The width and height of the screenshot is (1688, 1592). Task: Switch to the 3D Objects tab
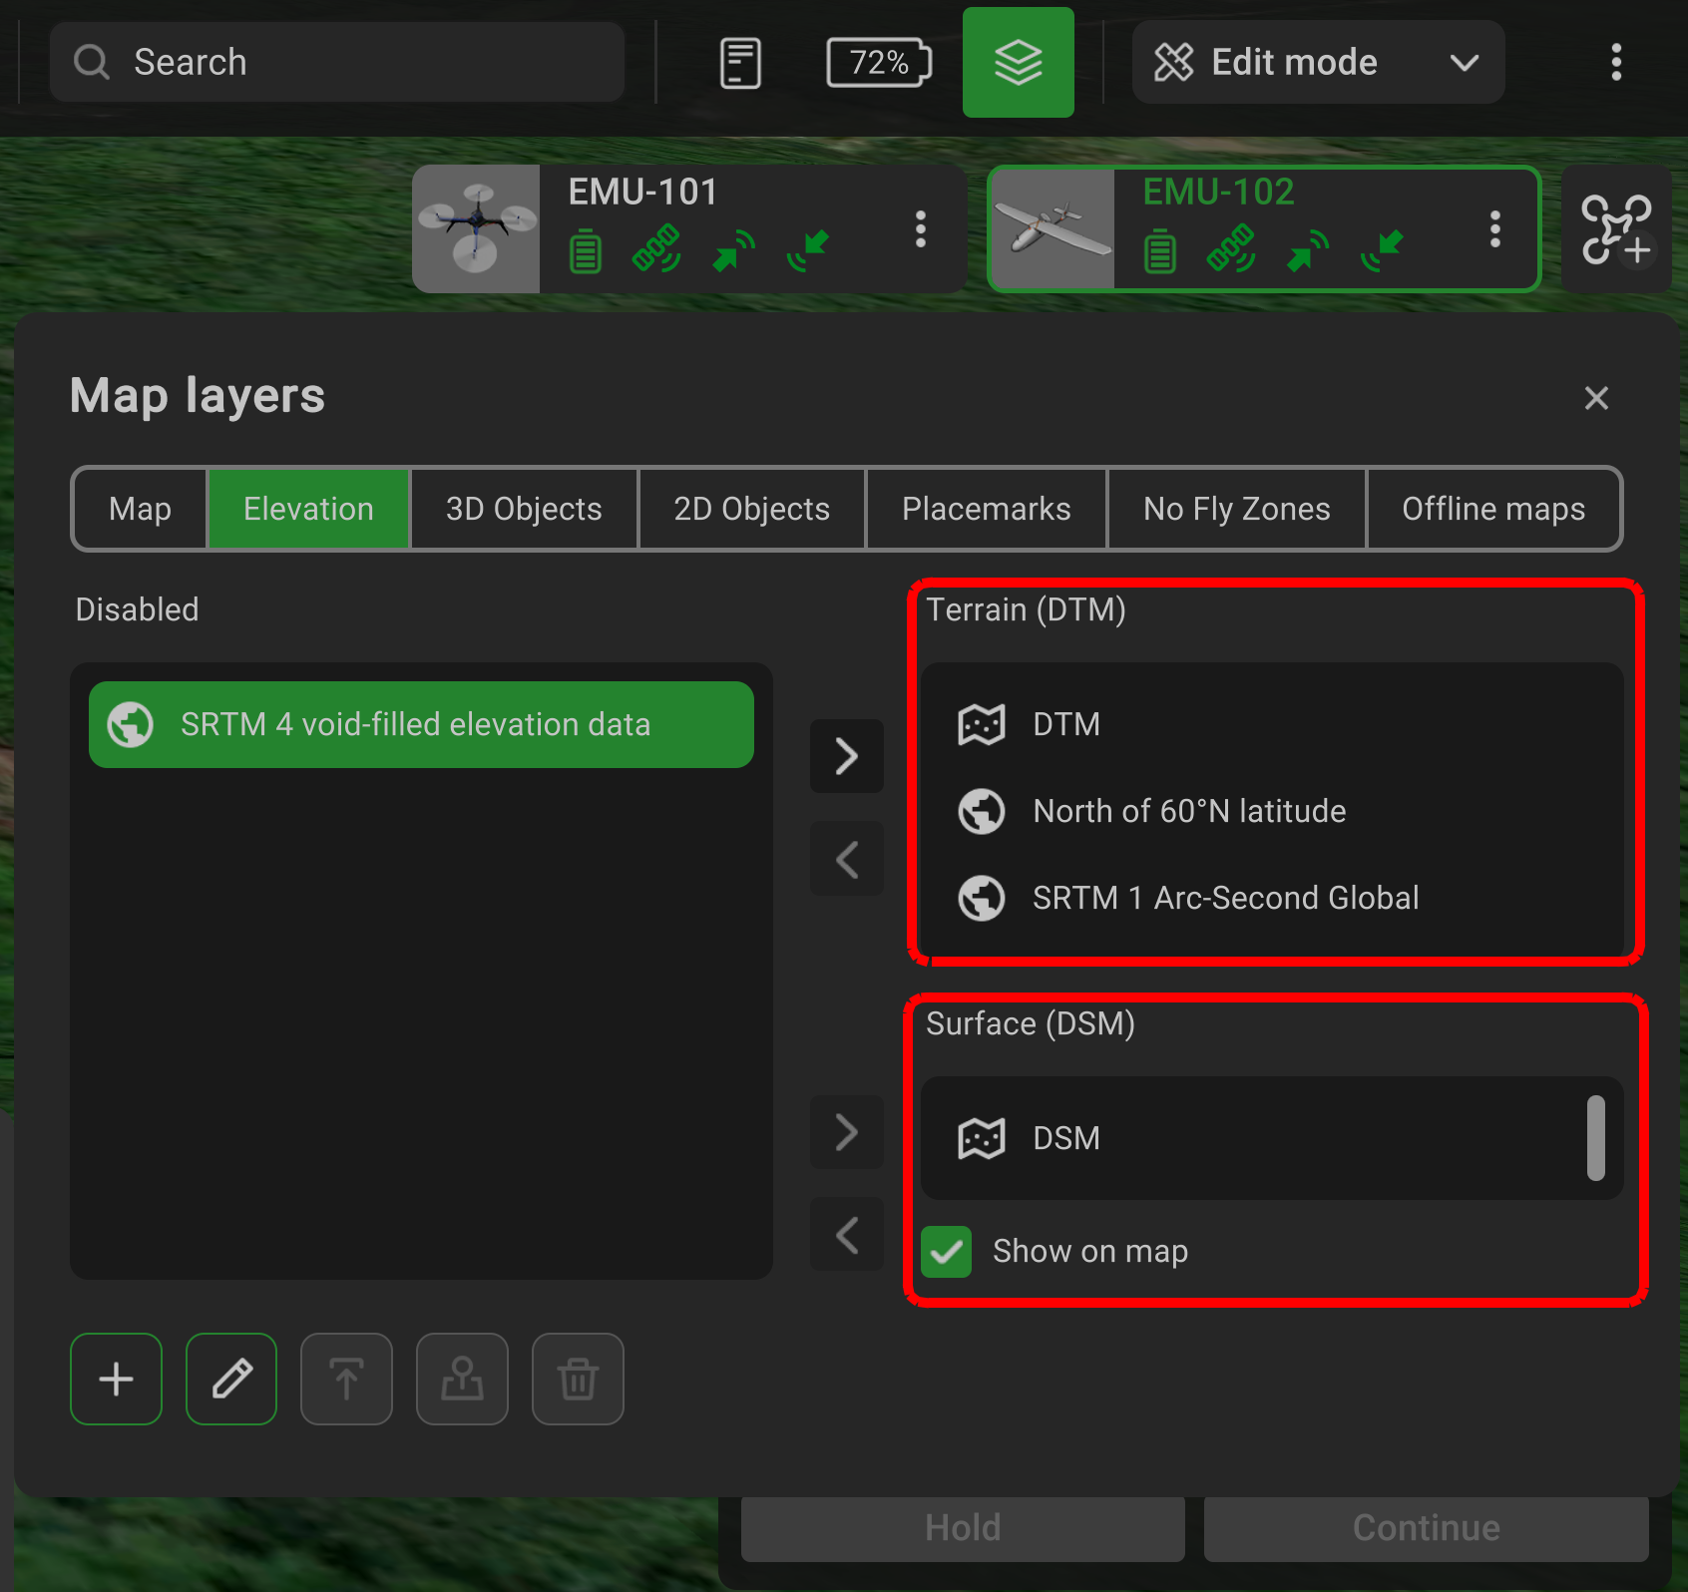click(x=524, y=509)
